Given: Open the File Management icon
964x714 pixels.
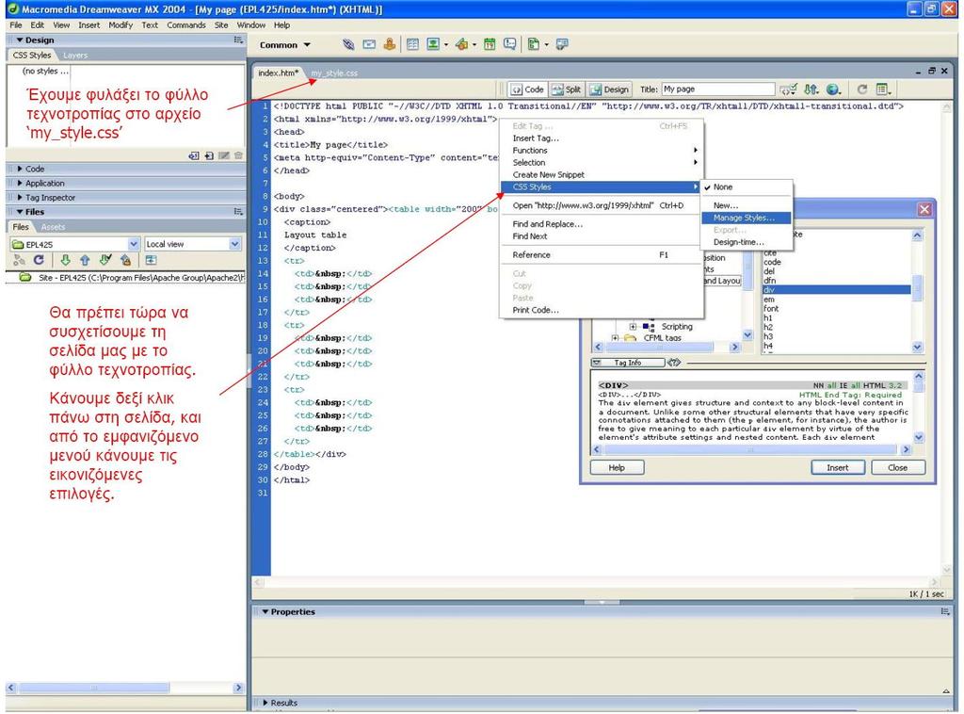Looking at the screenshot, I should coord(811,89).
